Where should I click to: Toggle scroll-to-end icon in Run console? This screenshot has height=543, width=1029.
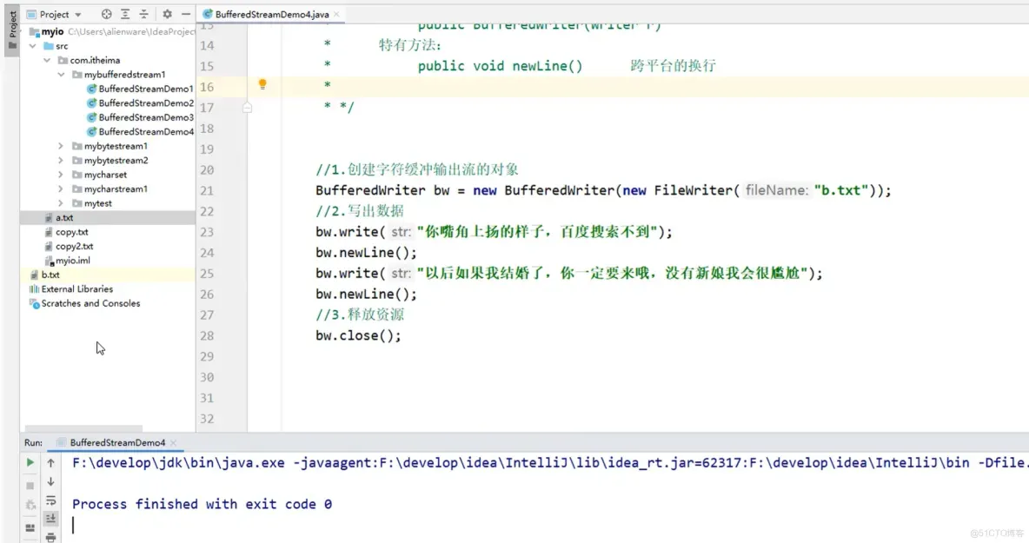point(50,519)
